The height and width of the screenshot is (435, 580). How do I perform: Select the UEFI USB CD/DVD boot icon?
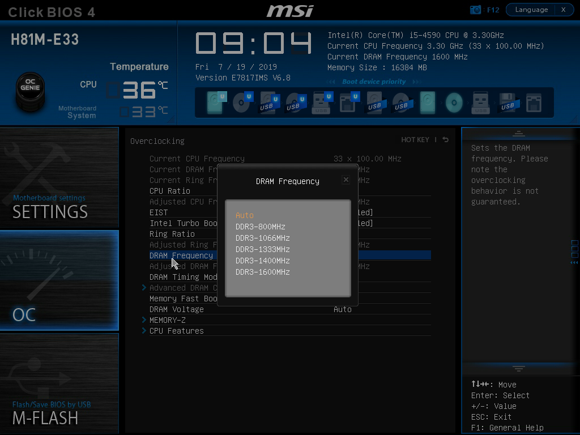tap(296, 103)
